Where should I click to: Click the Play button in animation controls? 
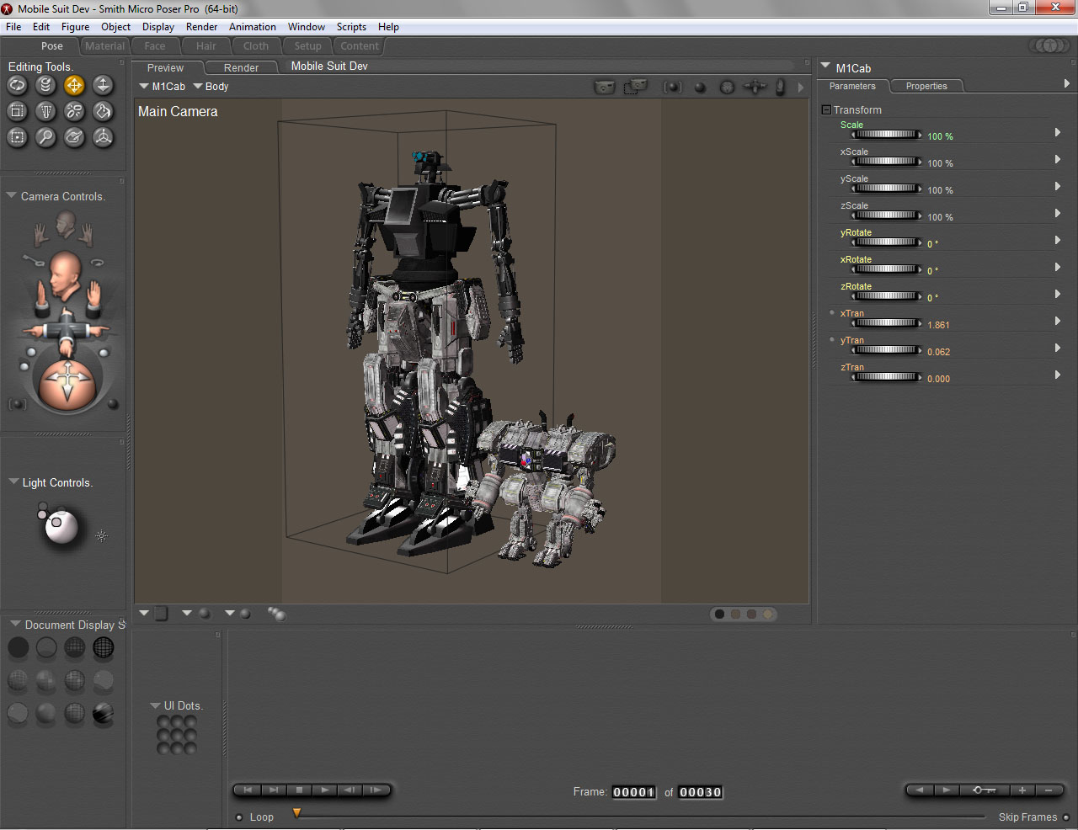click(x=324, y=790)
